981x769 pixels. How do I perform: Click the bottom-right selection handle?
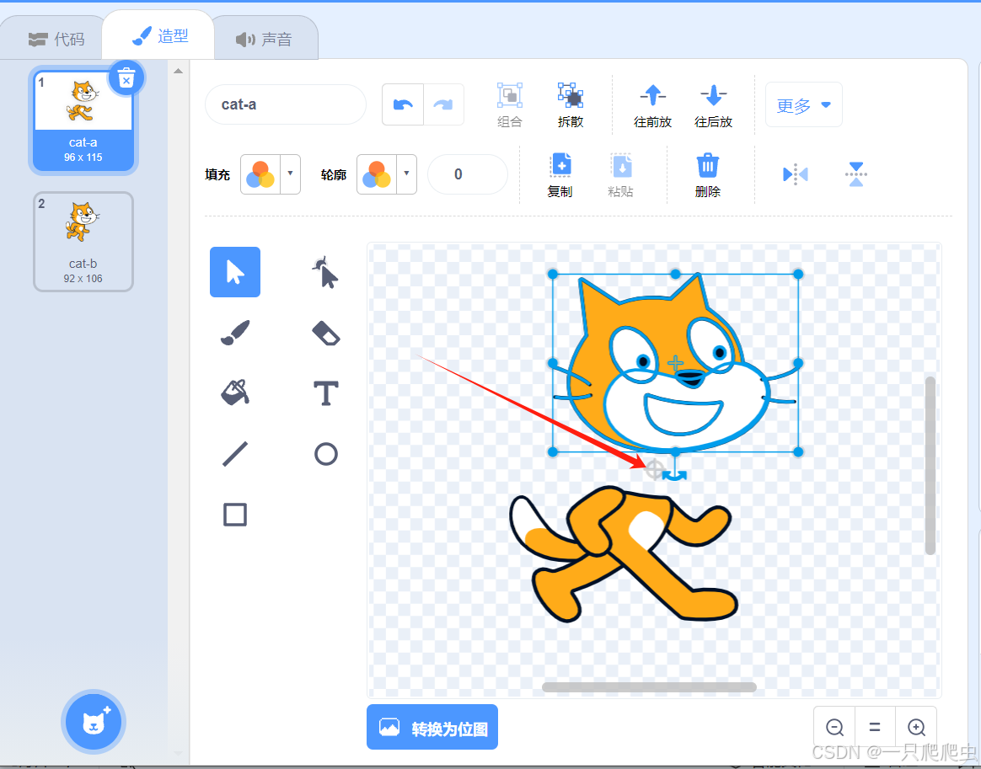(x=798, y=451)
